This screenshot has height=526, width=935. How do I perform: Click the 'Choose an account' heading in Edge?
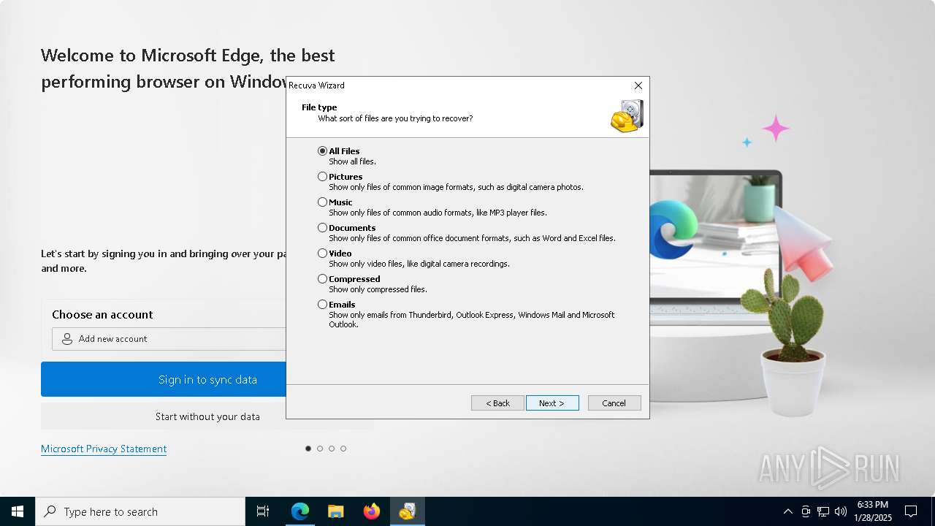102,315
